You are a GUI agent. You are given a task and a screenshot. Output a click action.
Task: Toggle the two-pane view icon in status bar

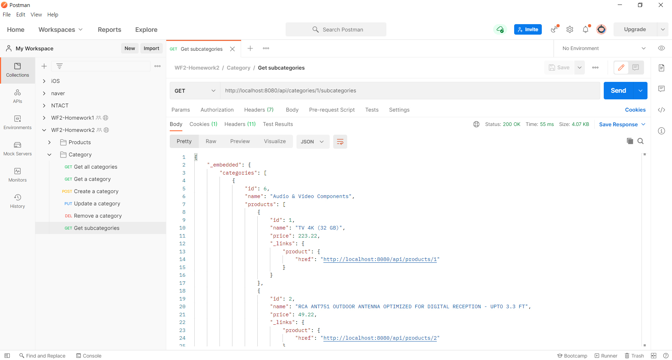[653, 355]
